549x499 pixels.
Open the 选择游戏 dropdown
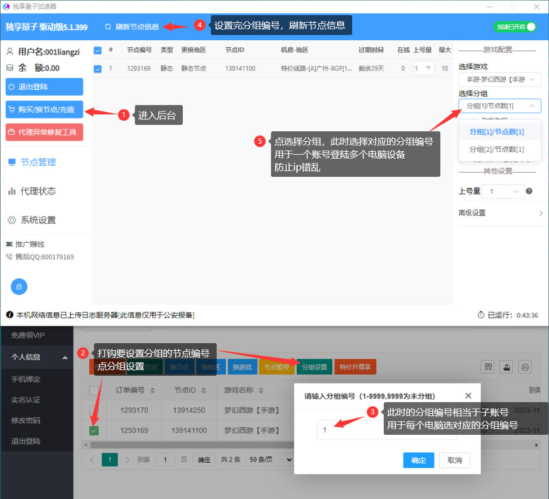pyautogui.click(x=499, y=79)
